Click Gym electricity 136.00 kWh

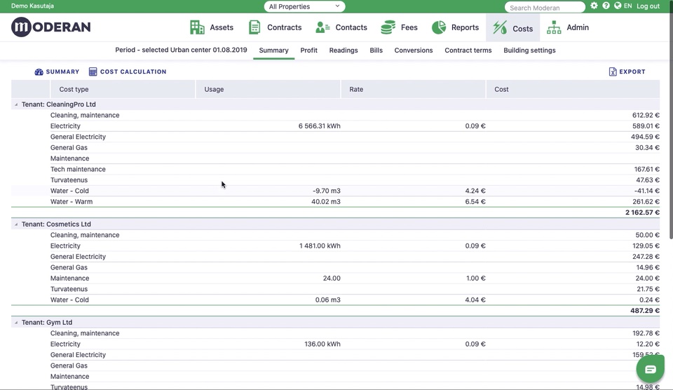point(322,344)
